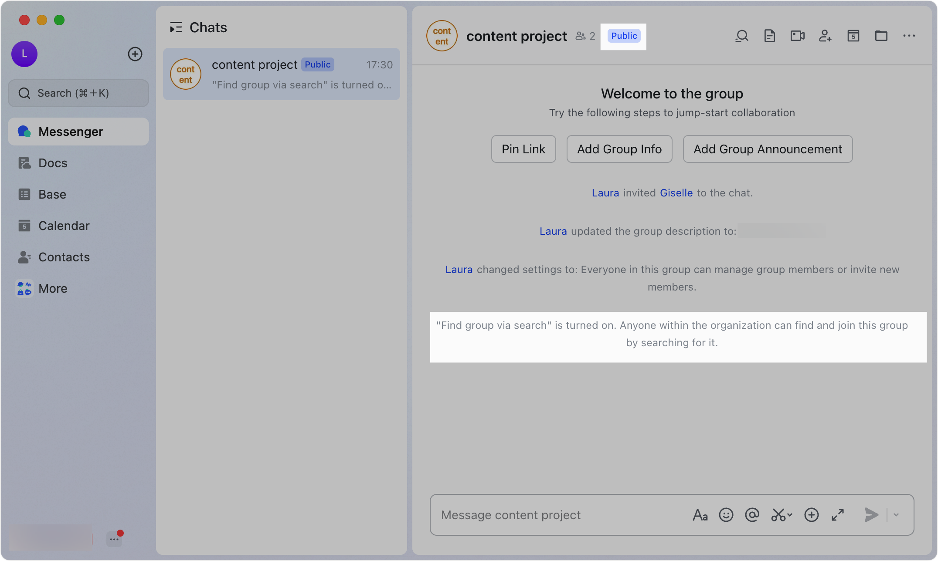This screenshot has height=561, width=938.
Task: Open text formatting options
Action: (700, 515)
